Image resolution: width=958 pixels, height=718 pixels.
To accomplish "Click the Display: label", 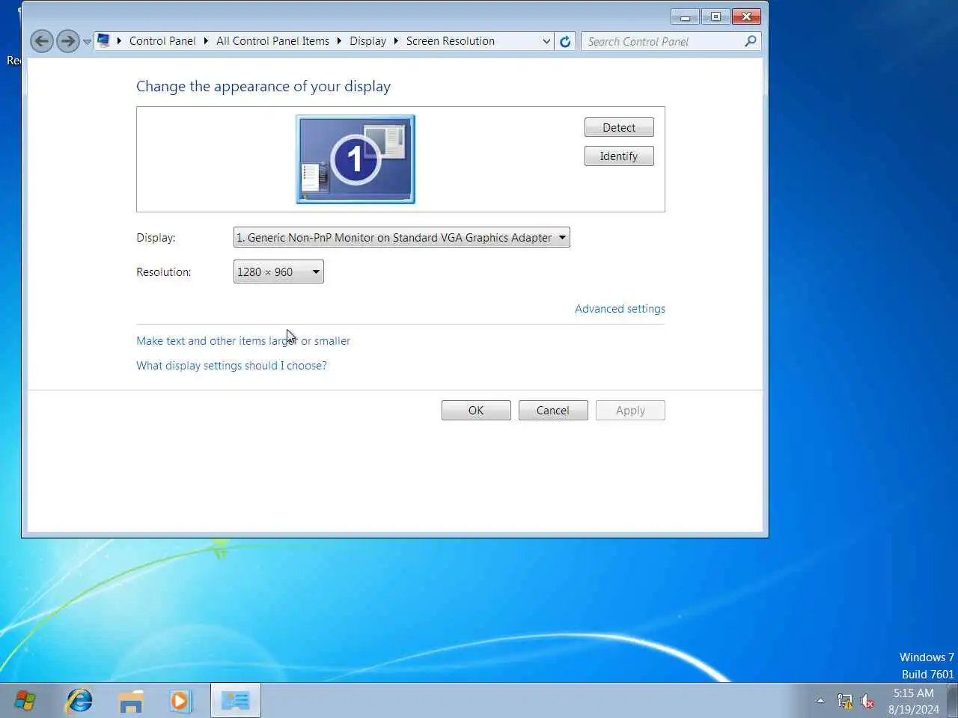I will pyautogui.click(x=156, y=238).
